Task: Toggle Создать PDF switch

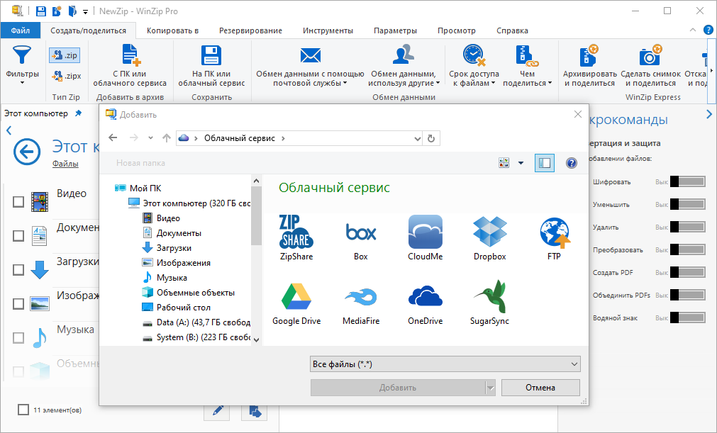Action: click(x=687, y=272)
